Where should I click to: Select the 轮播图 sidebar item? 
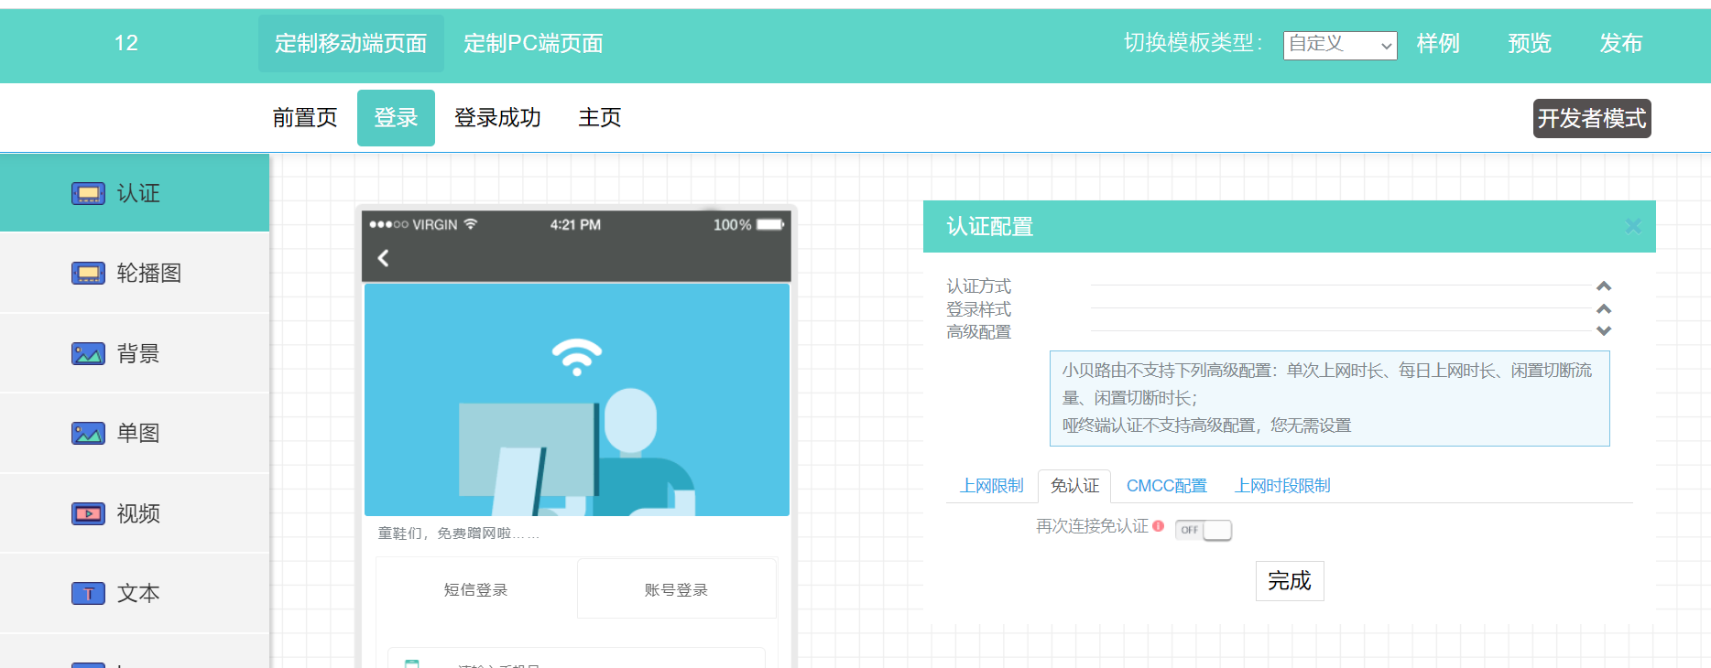click(135, 274)
